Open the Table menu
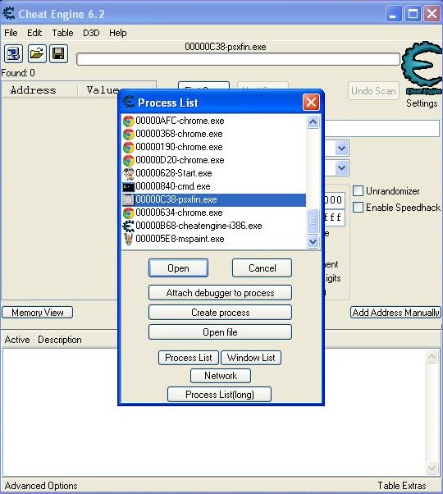The image size is (443, 494). pyautogui.click(x=62, y=33)
